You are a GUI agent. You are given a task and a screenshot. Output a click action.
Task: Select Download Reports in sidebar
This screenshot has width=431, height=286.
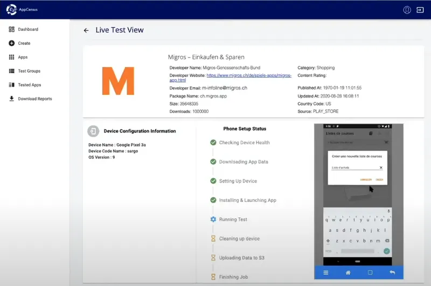coord(30,99)
